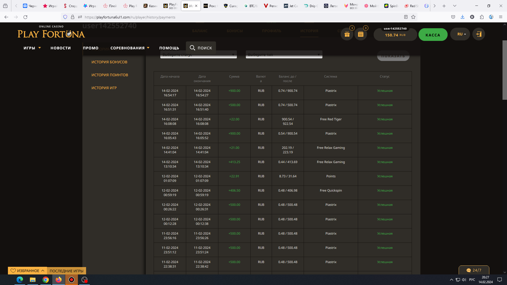Open the НОВОСТИ menu item
Viewport: 507px width, 285px height.
click(x=61, y=48)
